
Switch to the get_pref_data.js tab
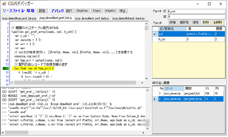click(x=92, y=19)
